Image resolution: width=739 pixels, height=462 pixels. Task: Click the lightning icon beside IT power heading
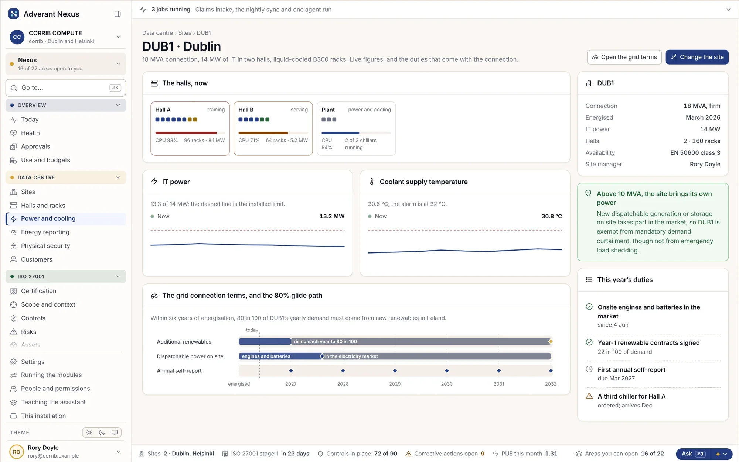[x=154, y=182]
